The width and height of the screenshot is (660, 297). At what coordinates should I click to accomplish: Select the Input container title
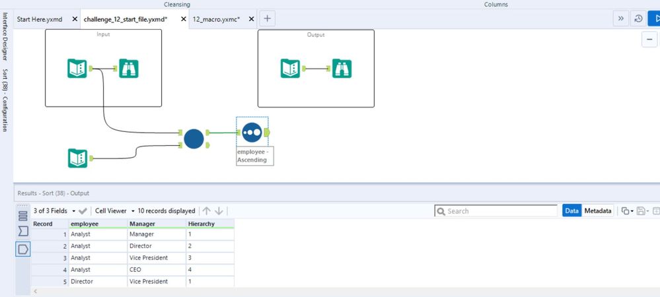[x=103, y=34]
